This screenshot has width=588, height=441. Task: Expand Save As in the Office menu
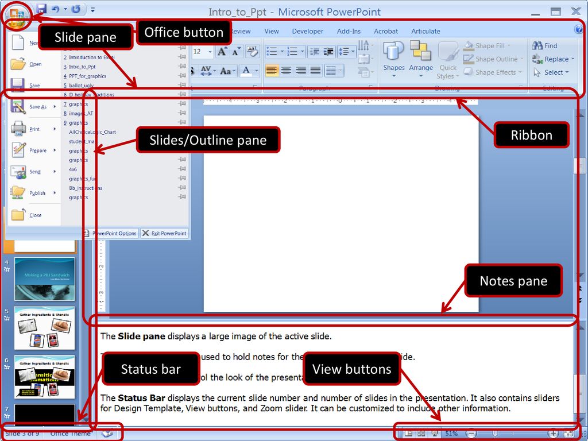[34, 107]
